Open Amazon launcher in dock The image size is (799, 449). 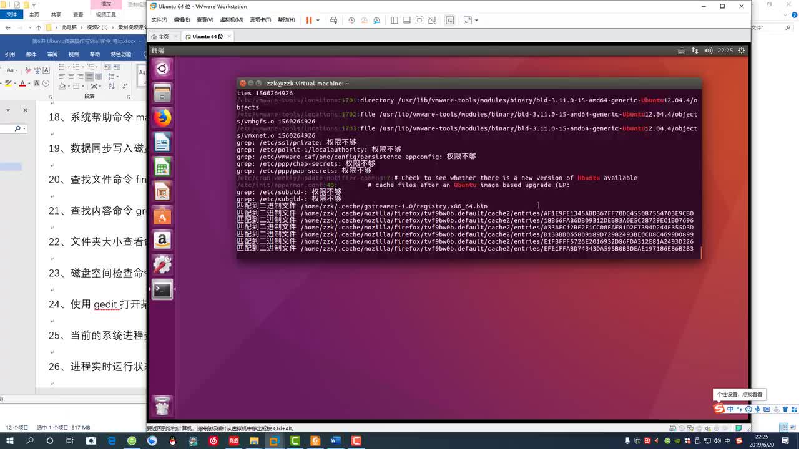[x=162, y=240]
